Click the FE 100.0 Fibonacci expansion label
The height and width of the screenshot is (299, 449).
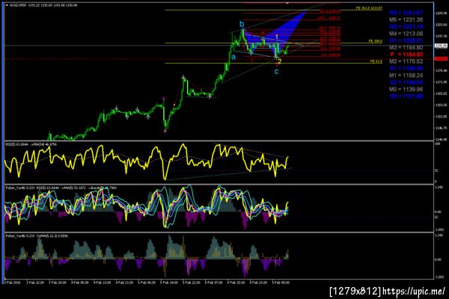coord(375,41)
